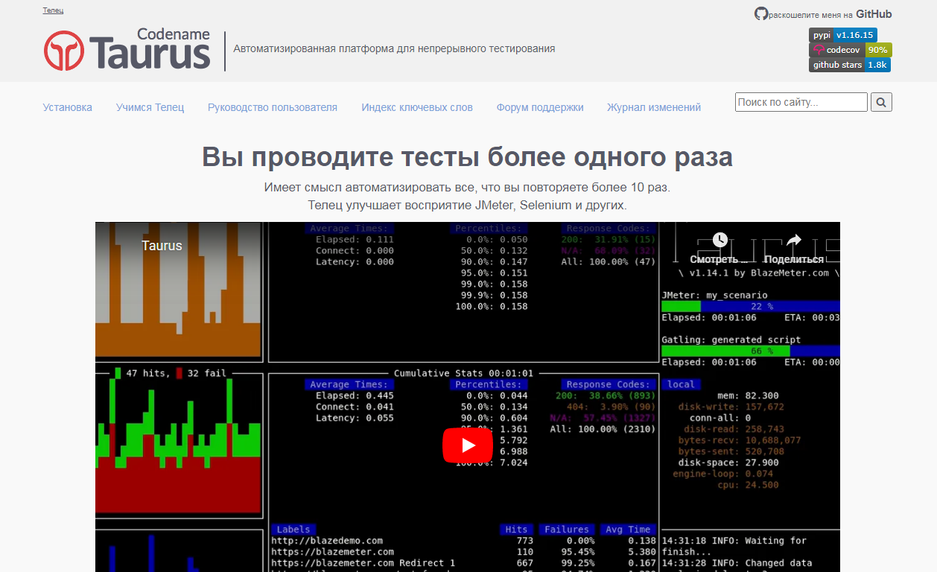This screenshot has height=572, width=937.
Task: Click the Taurus video title
Action: (x=162, y=245)
